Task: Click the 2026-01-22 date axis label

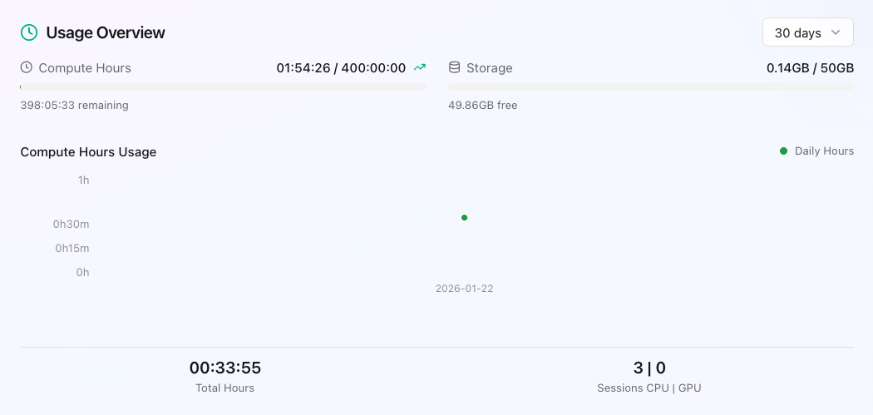Action: tap(464, 289)
